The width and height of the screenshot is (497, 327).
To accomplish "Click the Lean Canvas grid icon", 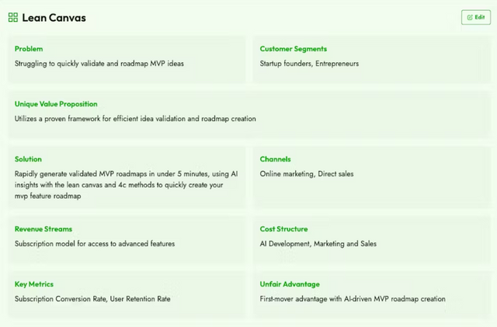I will pyautogui.click(x=13, y=17).
